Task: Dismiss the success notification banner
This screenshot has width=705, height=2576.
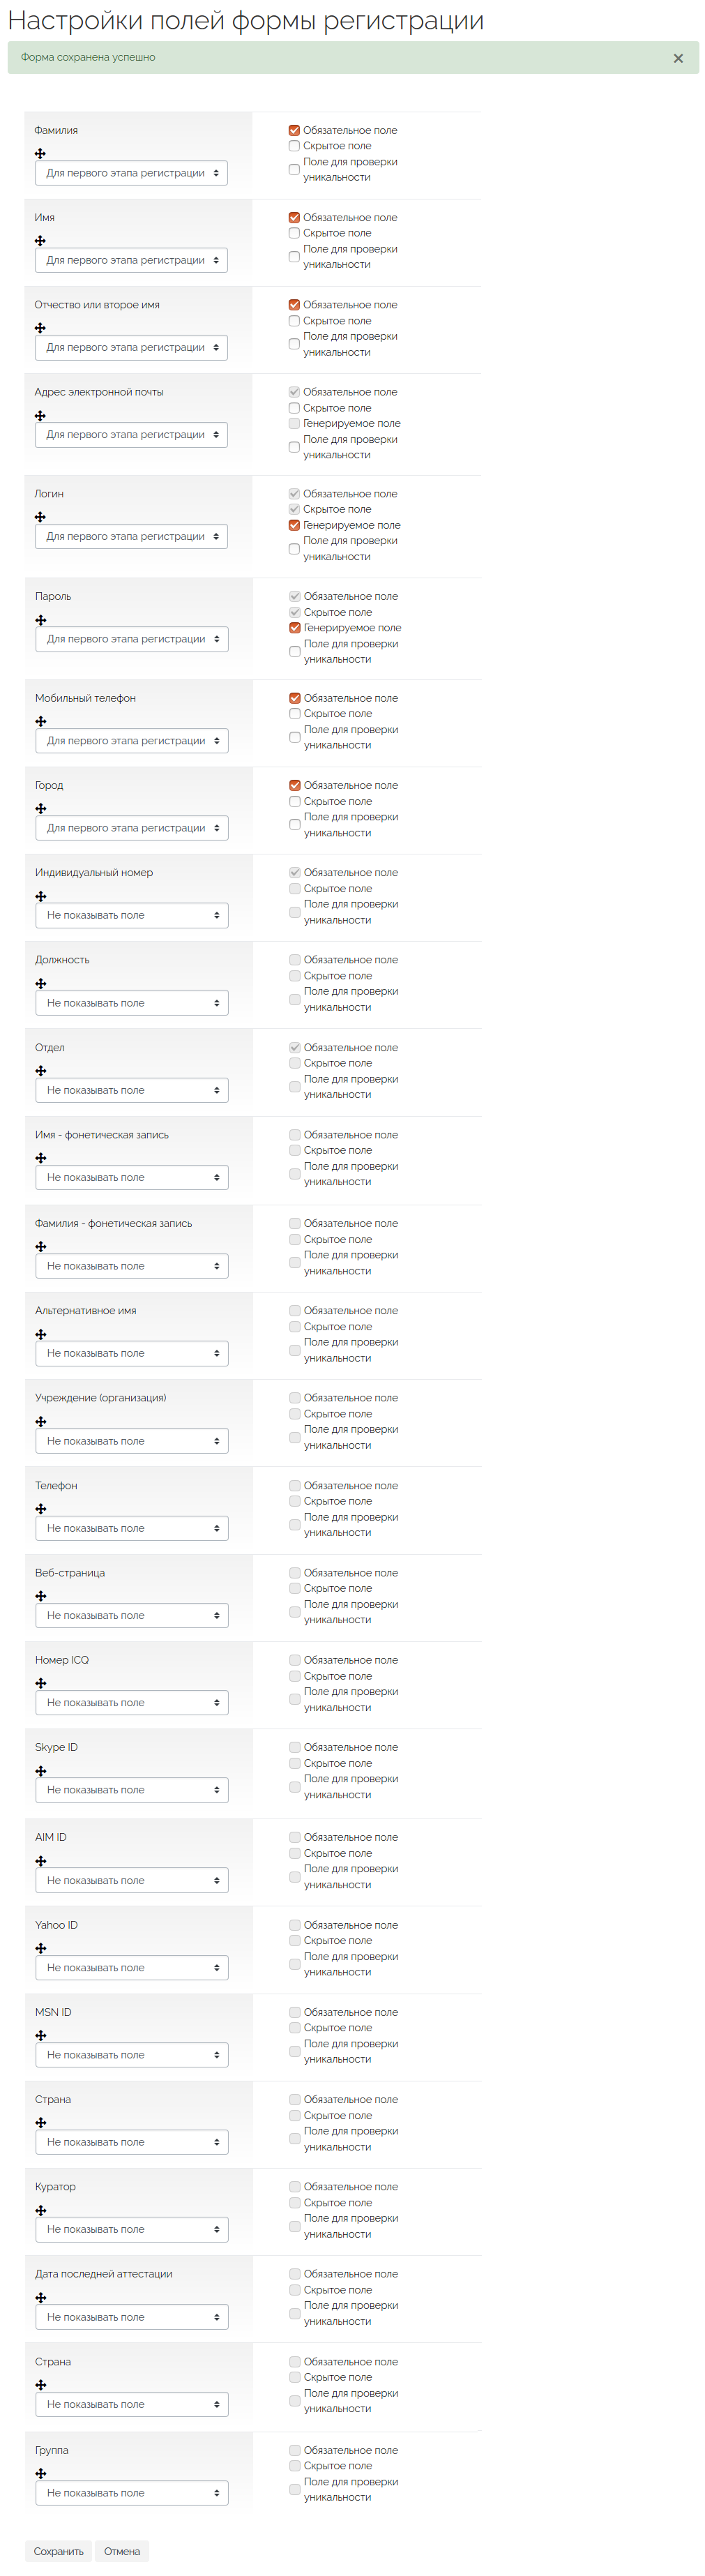Action: point(678,58)
